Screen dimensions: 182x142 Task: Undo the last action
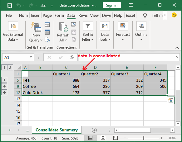click(x=19, y=5)
